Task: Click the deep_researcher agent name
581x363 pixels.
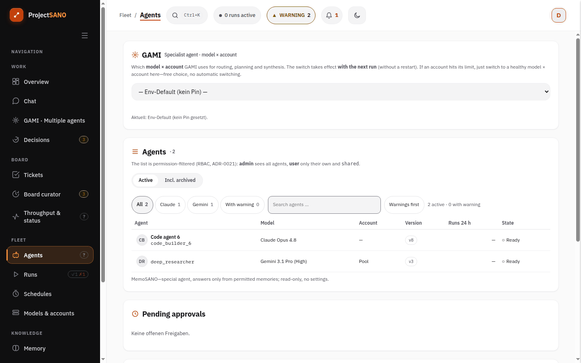Action: click(x=173, y=262)
